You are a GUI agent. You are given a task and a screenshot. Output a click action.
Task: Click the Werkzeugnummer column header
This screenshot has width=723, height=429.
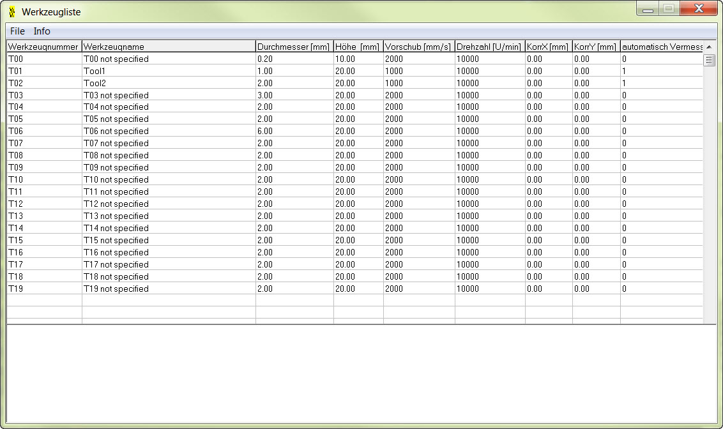click(43, 47)
